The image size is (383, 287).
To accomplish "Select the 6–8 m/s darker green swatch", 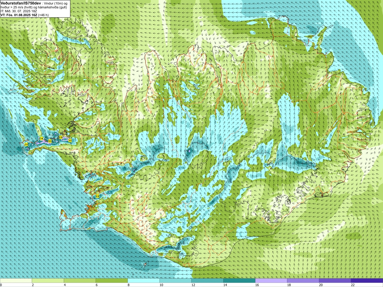I will click(112, 281).
